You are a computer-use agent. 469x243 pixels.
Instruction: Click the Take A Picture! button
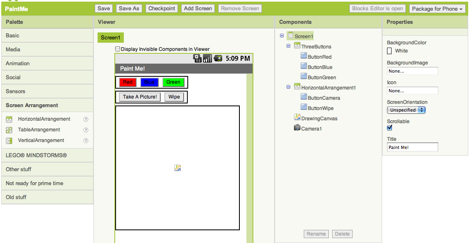coord(140,97)
